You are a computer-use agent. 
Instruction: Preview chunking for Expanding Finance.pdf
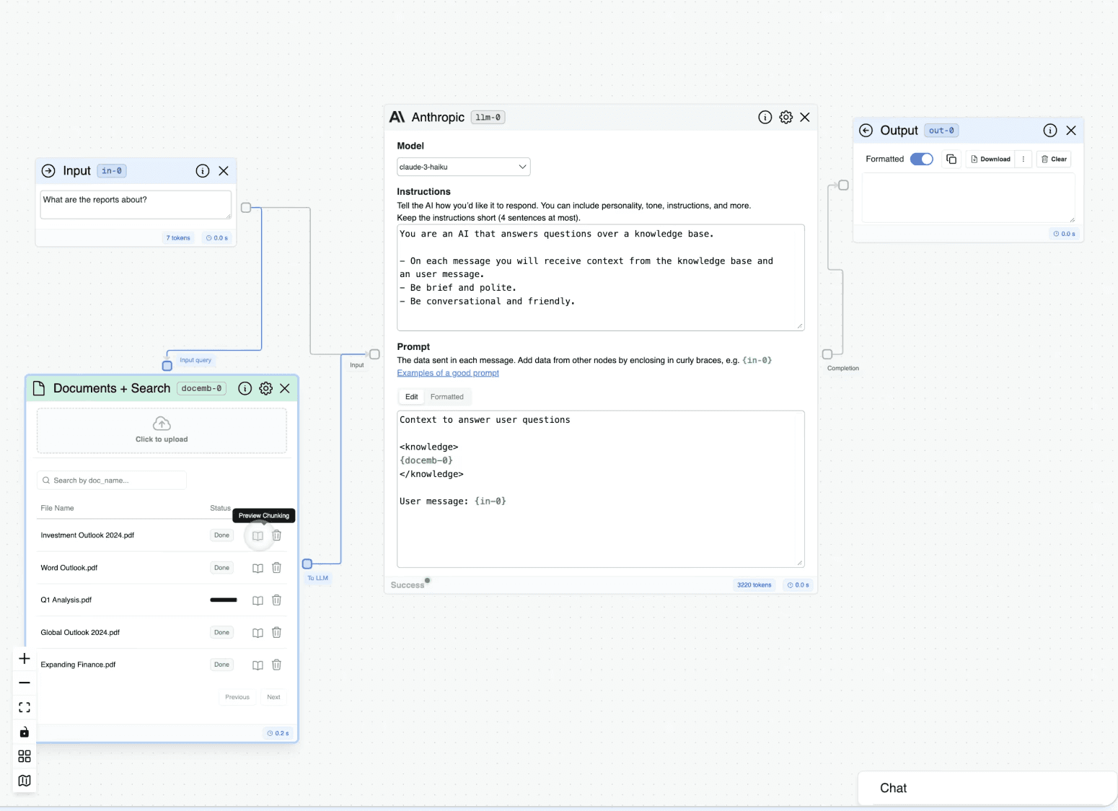point(258,665)
